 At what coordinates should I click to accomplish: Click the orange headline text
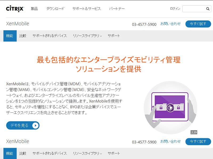(x=109, y=64)
